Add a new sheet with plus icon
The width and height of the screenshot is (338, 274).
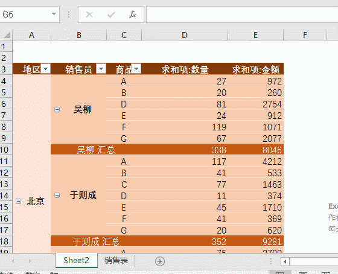point(160,261)
